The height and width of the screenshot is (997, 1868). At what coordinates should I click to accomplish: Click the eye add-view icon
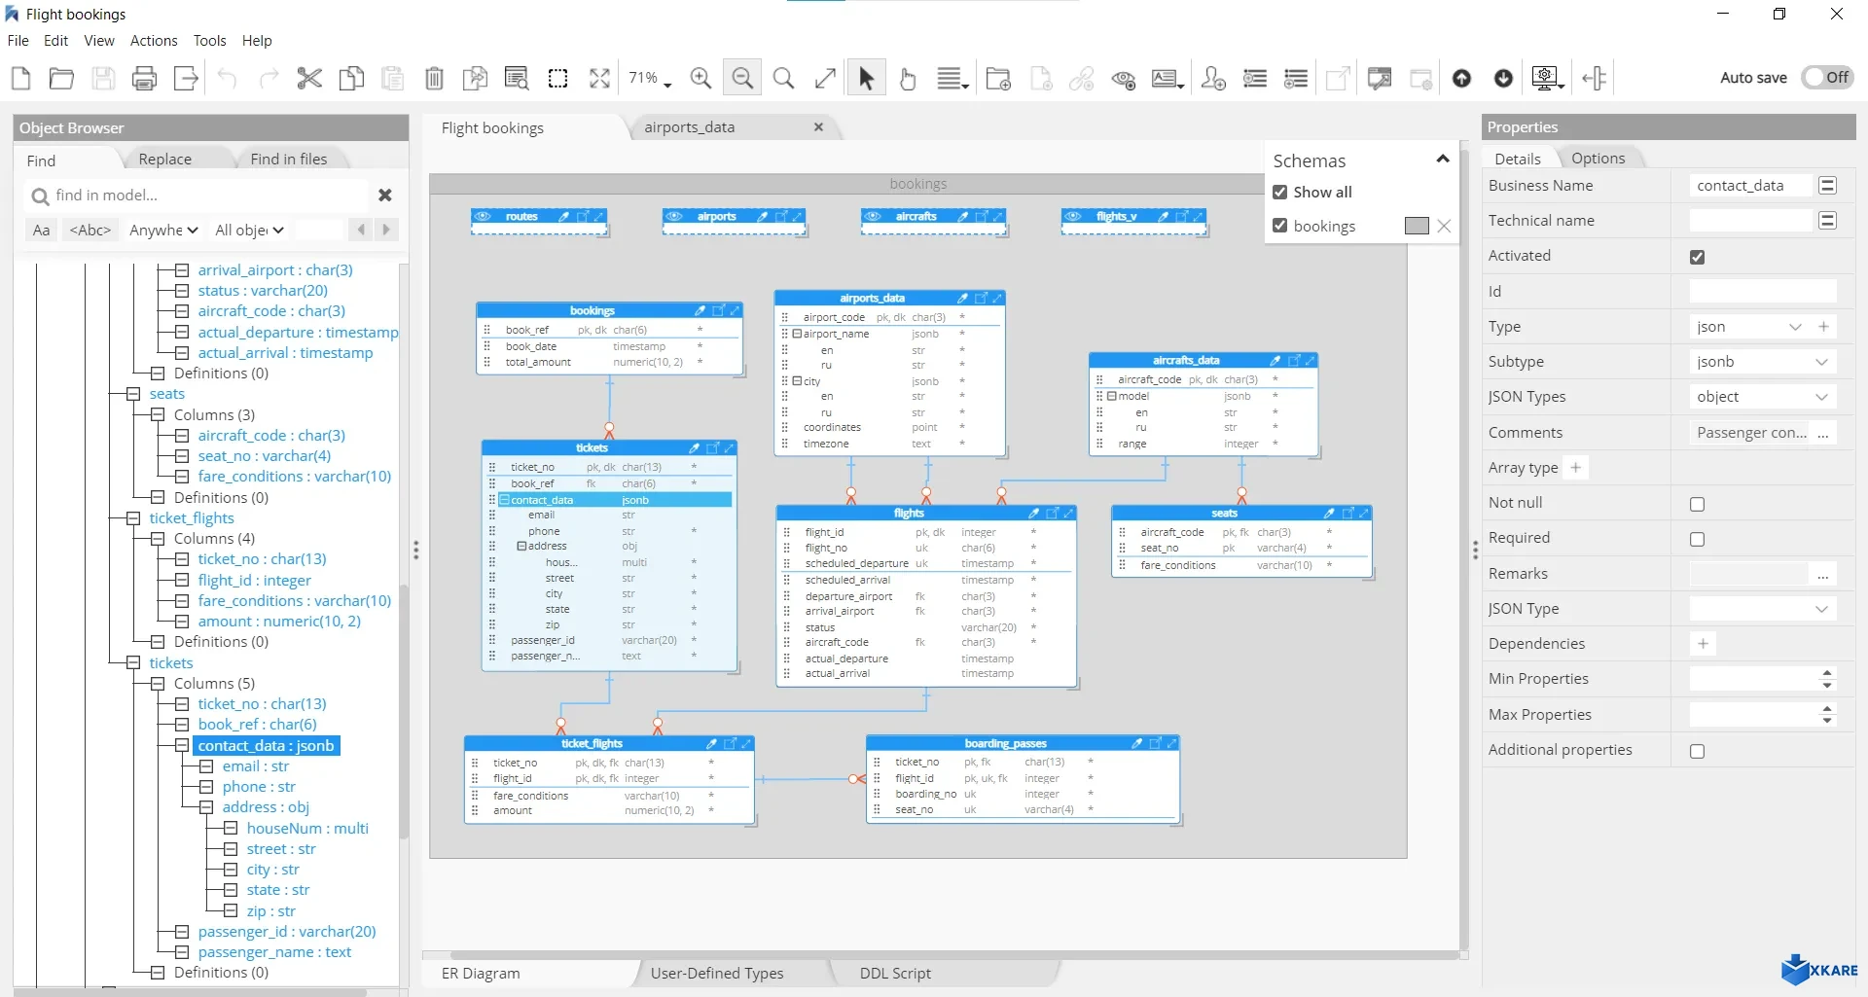tap(1124, 80)
